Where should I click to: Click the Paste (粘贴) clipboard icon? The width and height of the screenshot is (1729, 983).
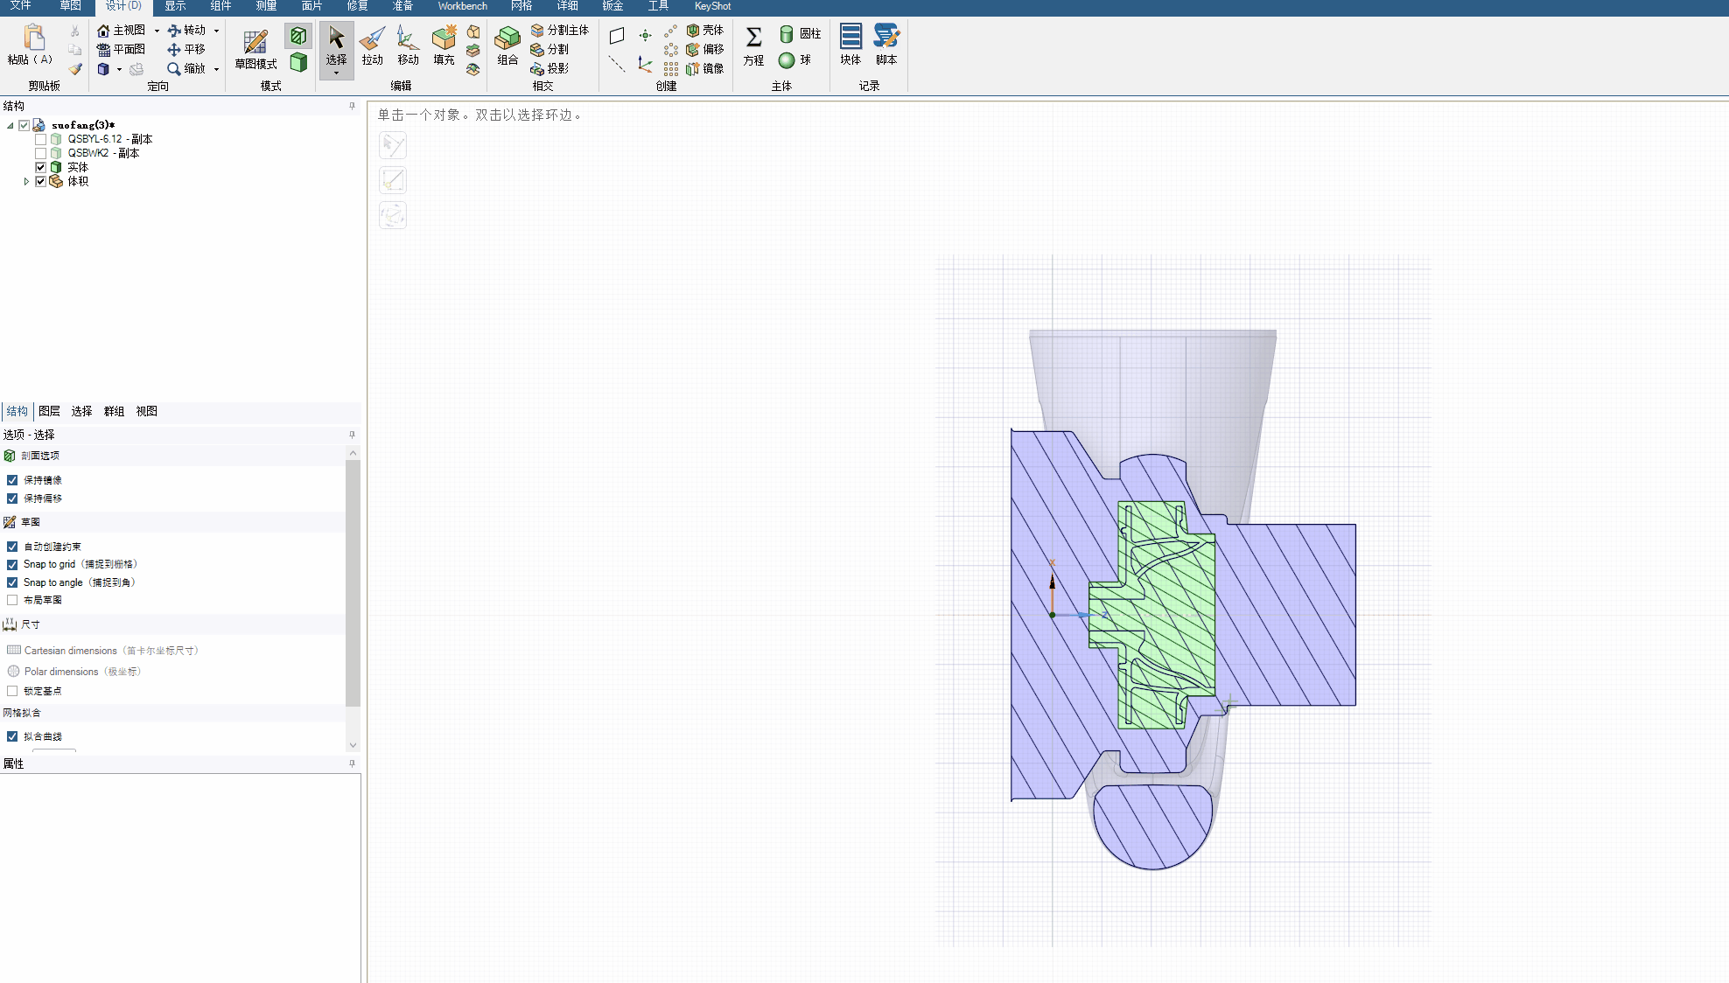tap(33, 38)
